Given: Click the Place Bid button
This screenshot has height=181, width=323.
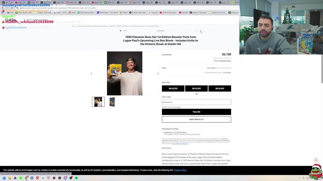Looking at the screenshot, I should coord(196,112).
